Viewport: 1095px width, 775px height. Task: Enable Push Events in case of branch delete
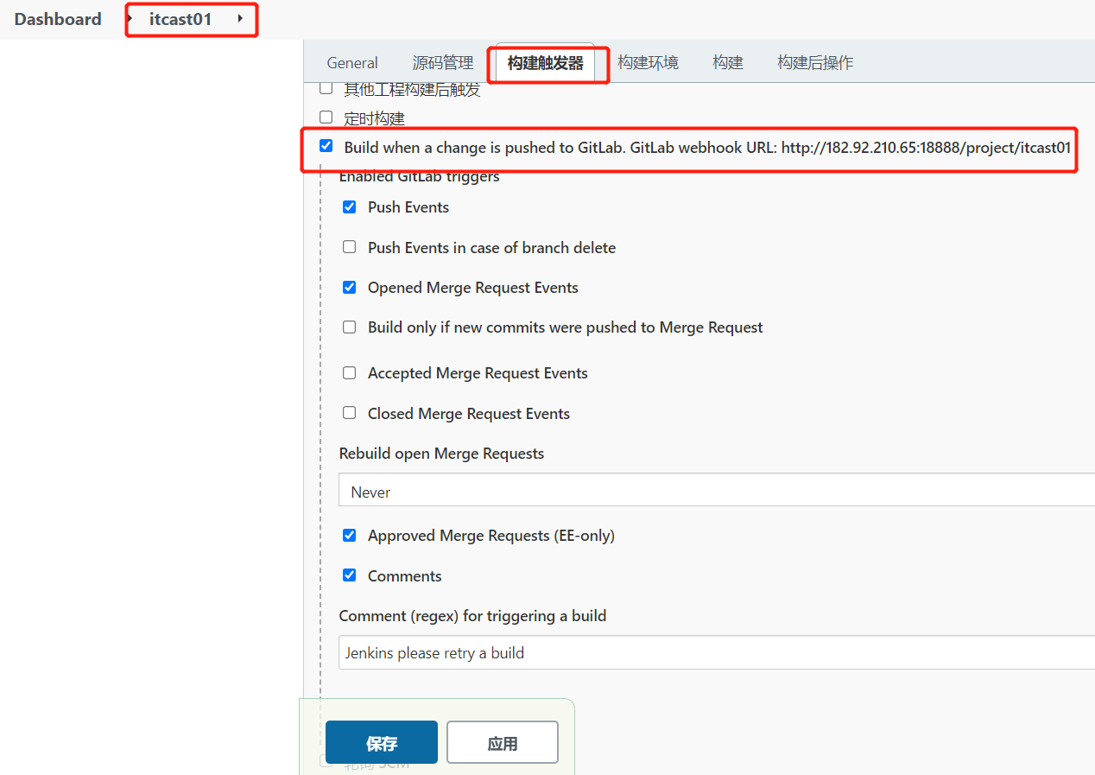pos(350,247)
